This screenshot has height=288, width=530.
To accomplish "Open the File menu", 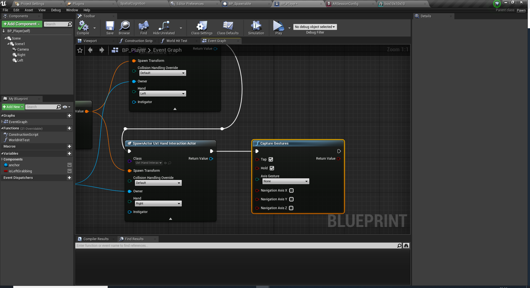I will pos(5,10).
